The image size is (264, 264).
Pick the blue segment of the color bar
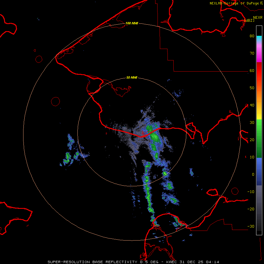pyautogui.click(x=259, y=171)
